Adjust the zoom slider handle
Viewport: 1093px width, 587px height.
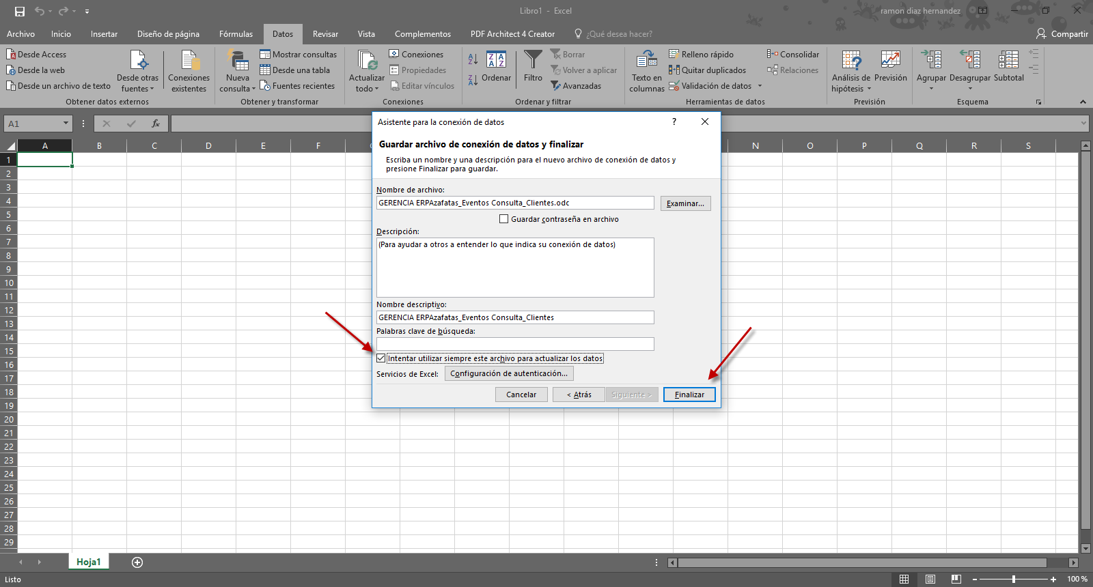tap(1014, 579)
